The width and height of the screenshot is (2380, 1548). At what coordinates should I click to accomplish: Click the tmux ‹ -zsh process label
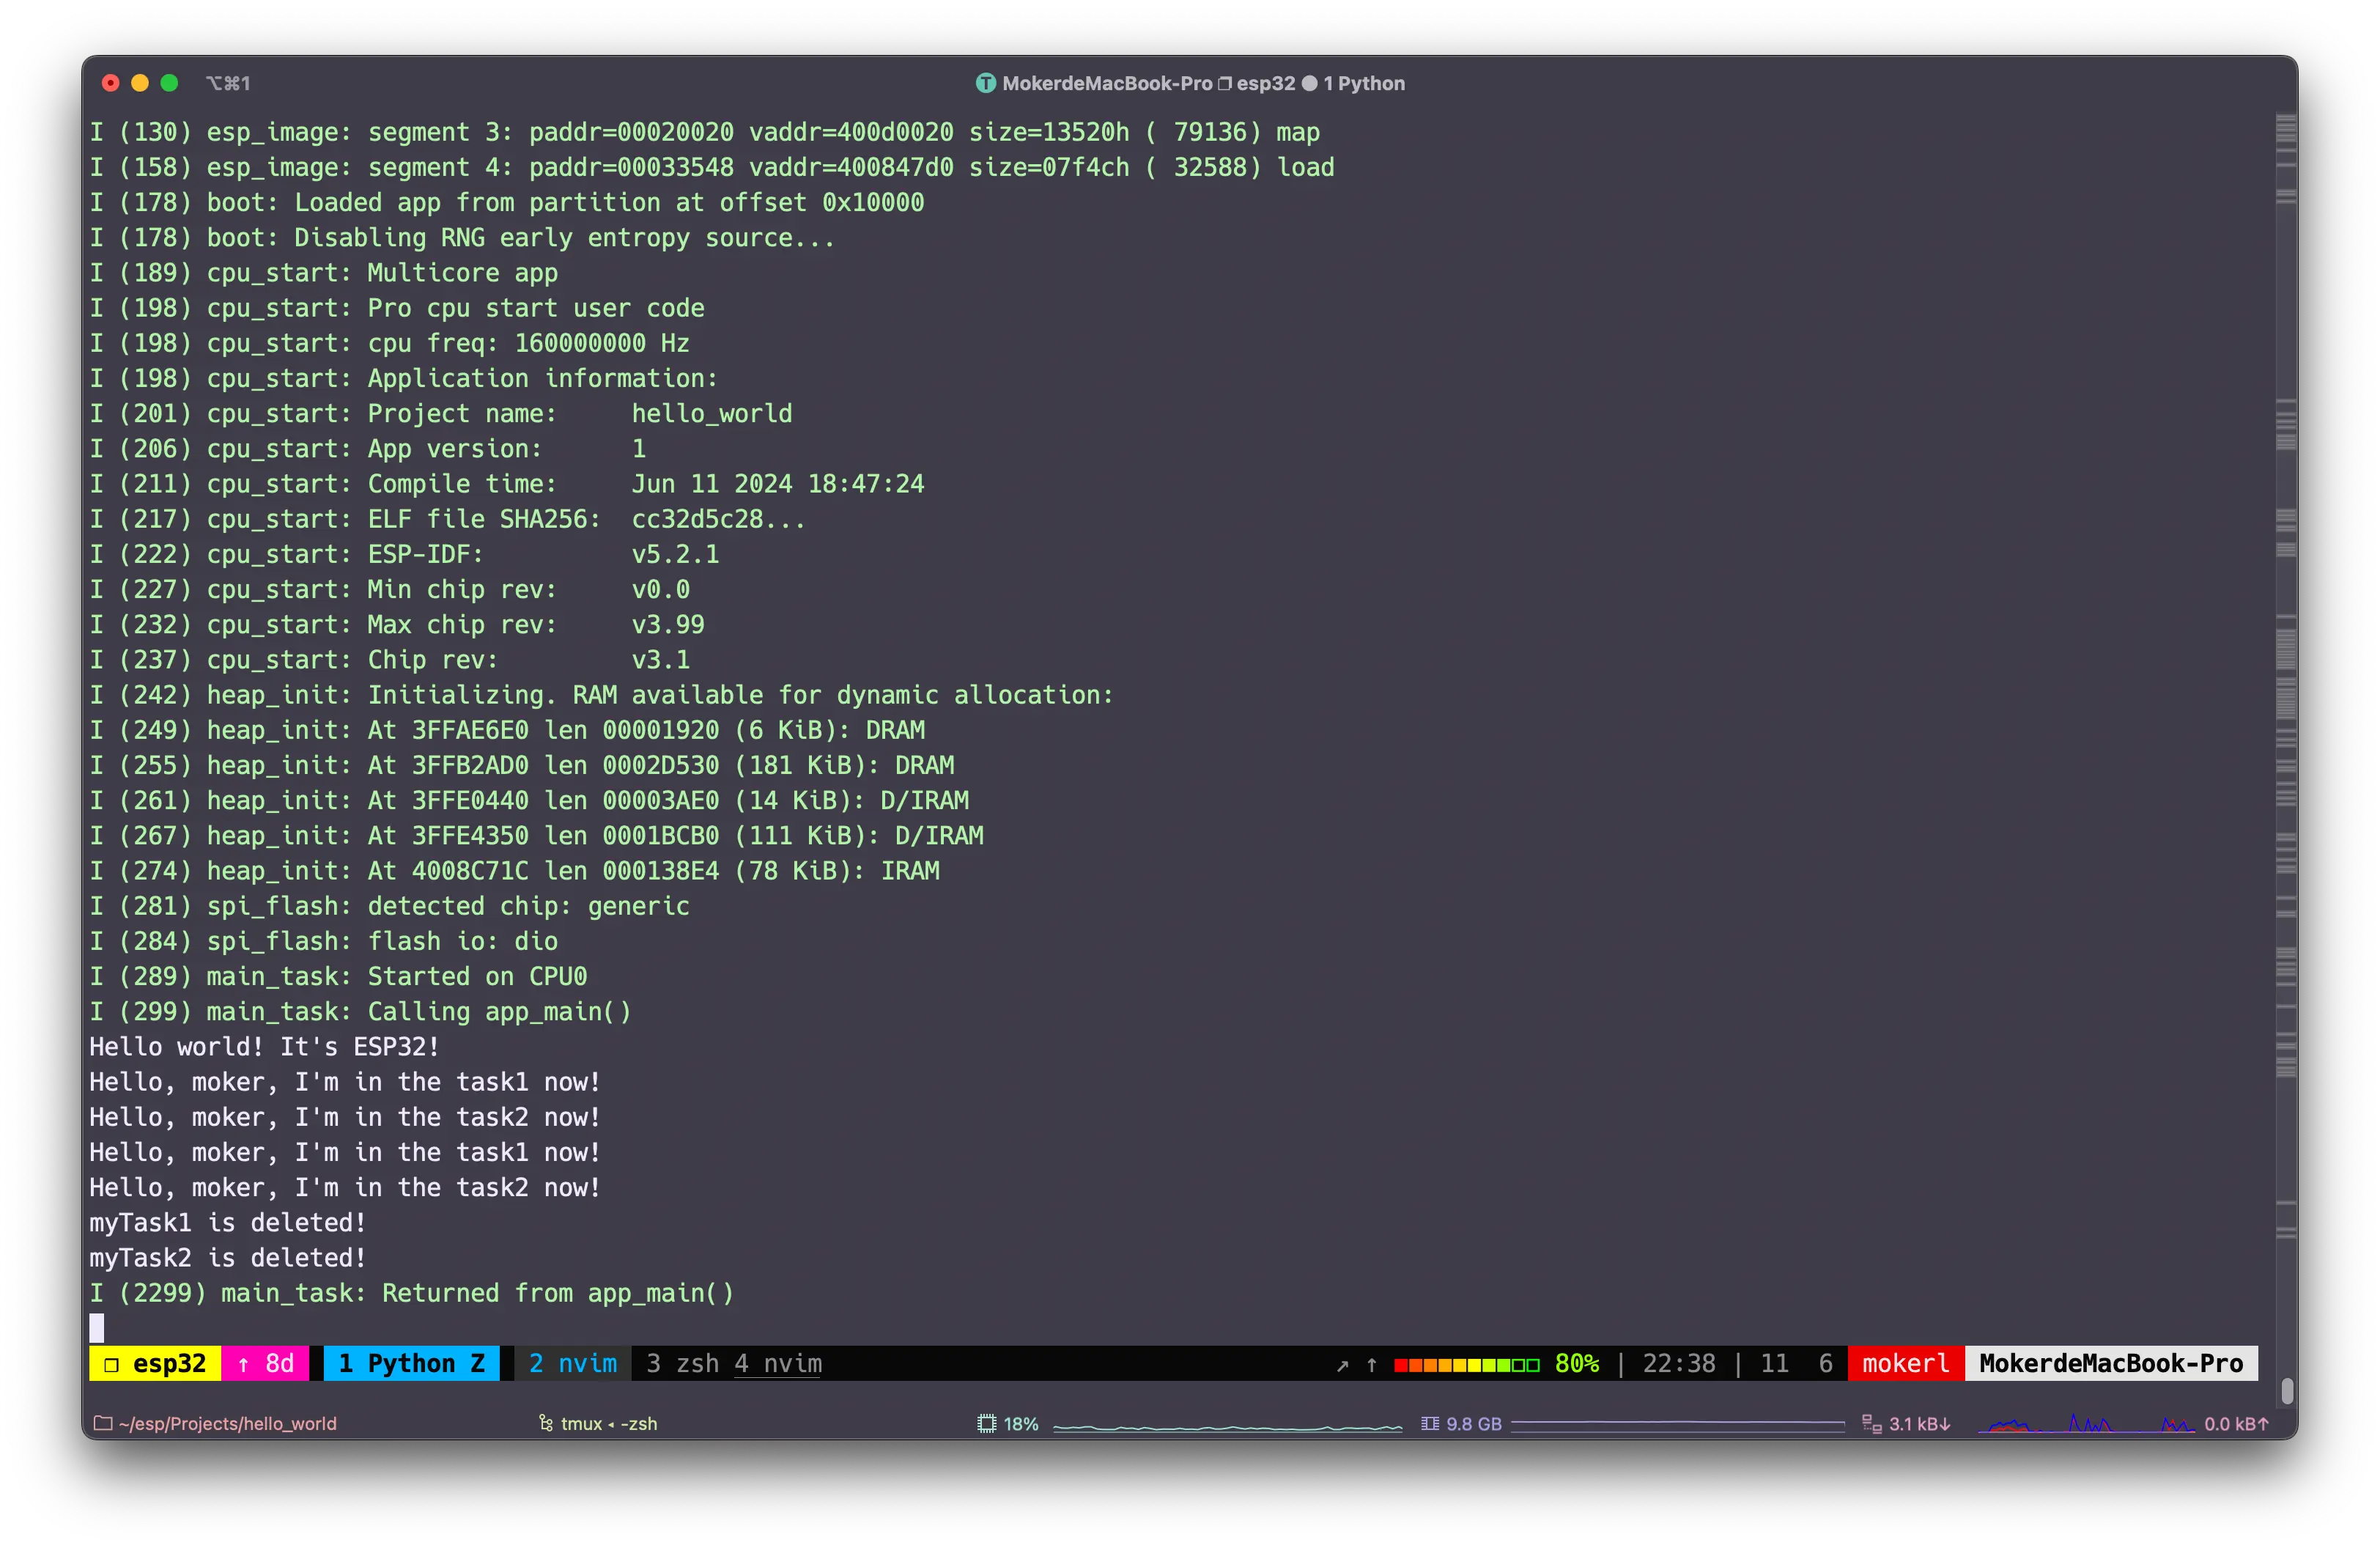coord(609,1424)
